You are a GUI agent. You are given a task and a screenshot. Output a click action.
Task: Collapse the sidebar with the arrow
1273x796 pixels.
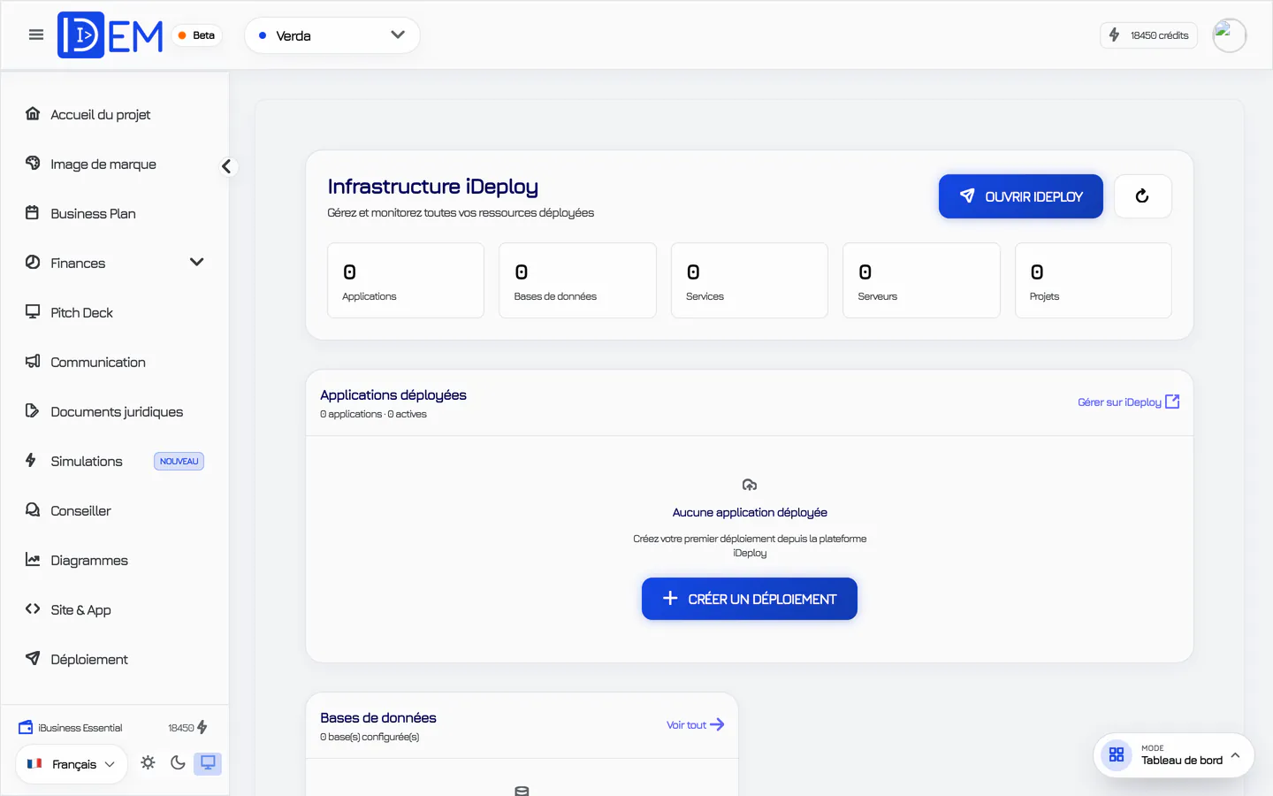(x=226, y=166)
